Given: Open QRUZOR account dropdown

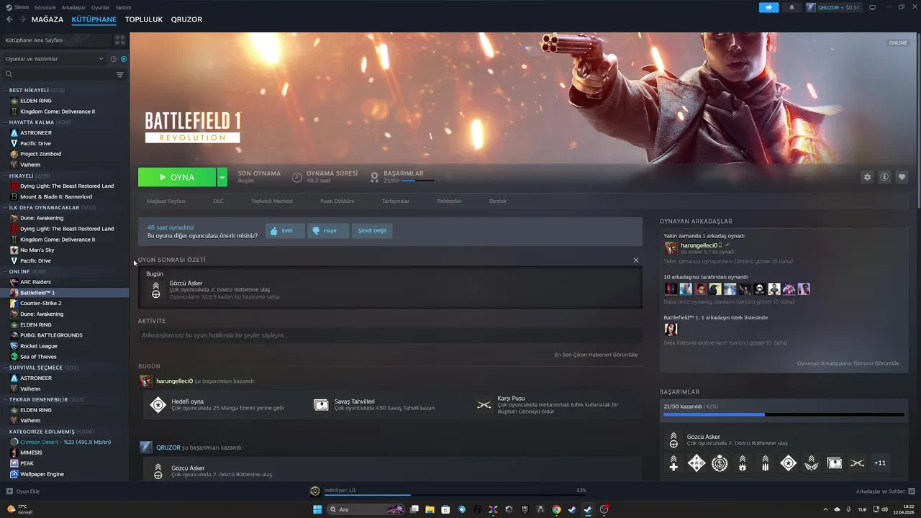Looking at the screenshot, I should tap(833, 7).
